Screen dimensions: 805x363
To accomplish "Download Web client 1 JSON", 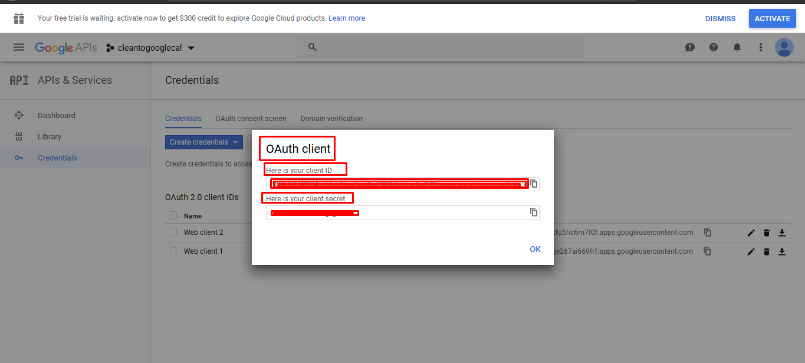I will [x=782, y=251].
